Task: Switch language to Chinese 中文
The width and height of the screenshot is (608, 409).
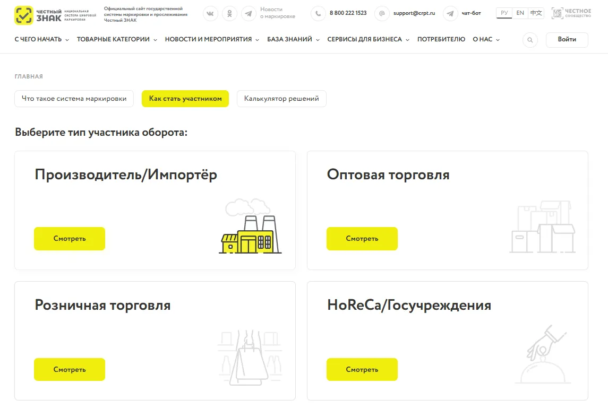Action: click(536, 13)
